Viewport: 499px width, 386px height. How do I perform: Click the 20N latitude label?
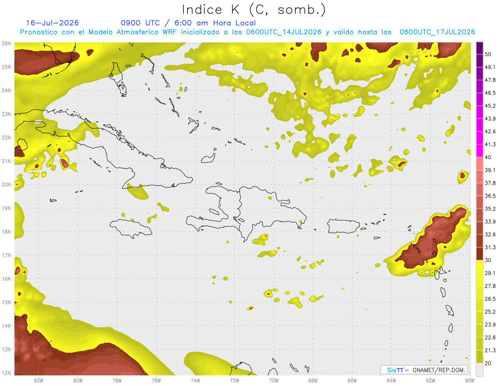[x=6, y=184]
